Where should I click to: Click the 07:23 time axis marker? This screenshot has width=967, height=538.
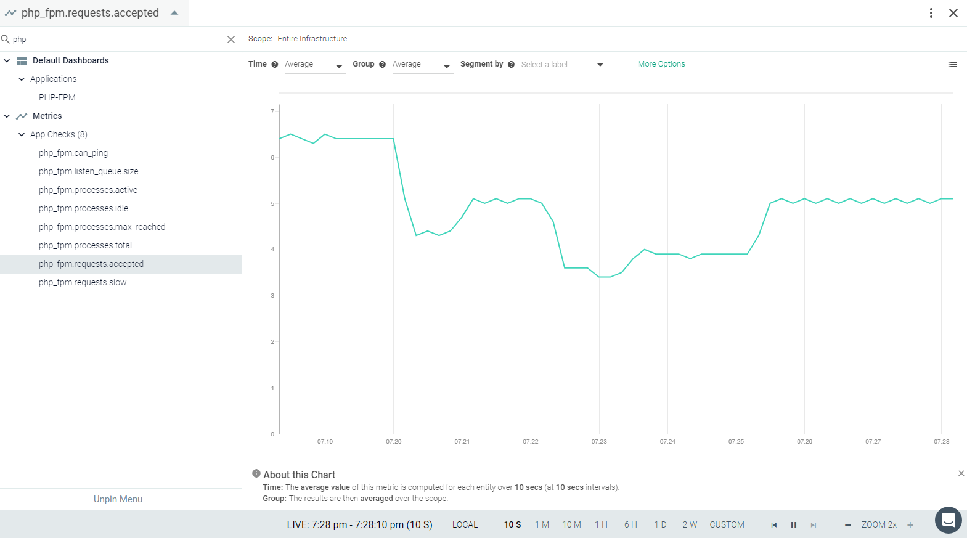(599, 442)
